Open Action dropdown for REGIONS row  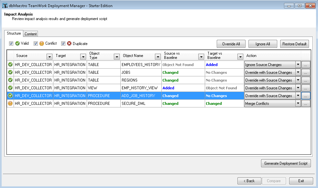tap(298, 80)
